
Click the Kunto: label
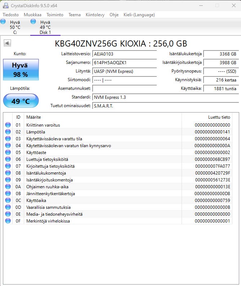click(20, 54)
